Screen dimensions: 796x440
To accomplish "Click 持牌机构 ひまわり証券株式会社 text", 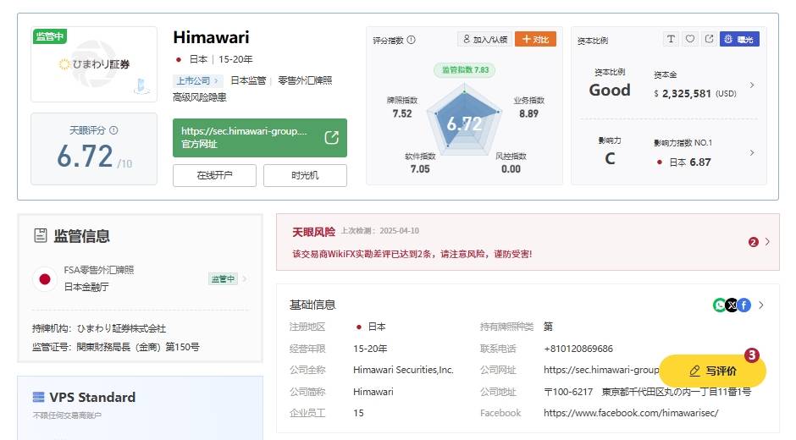I will [99, 328].
